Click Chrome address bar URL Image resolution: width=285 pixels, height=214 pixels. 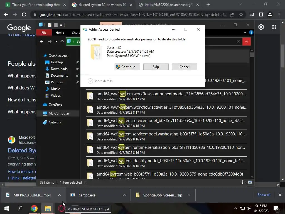[133, 14]
